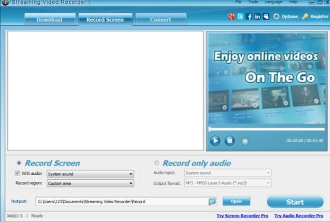The image size is (330, 222).
Task: Switch to the Record Screen tab
Action: (x=105, y=19)
